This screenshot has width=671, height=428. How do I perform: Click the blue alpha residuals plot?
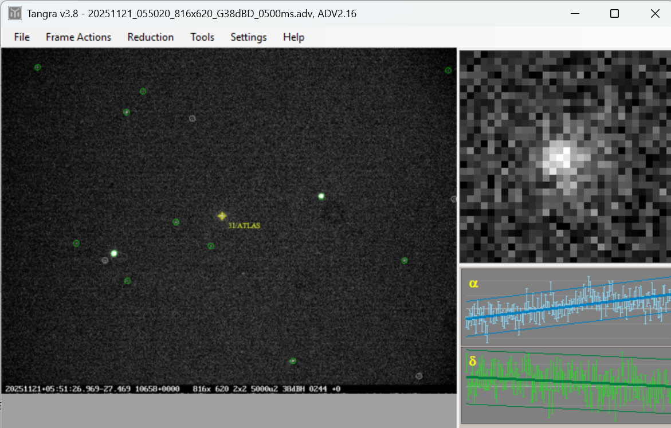pyautogui.click(x=566, y=307)
